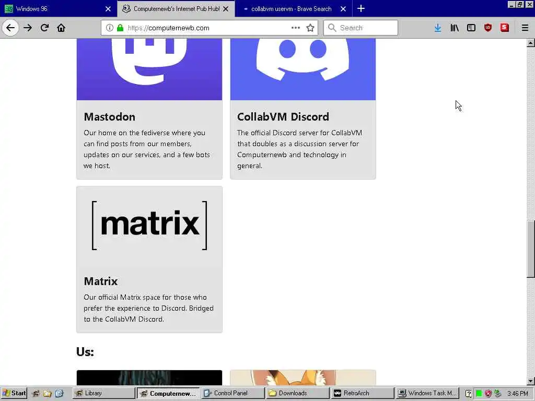Image resolution: width=535 pixels, height=401 pixels.
Task: Reload the current page
Action: coord(44,28)
